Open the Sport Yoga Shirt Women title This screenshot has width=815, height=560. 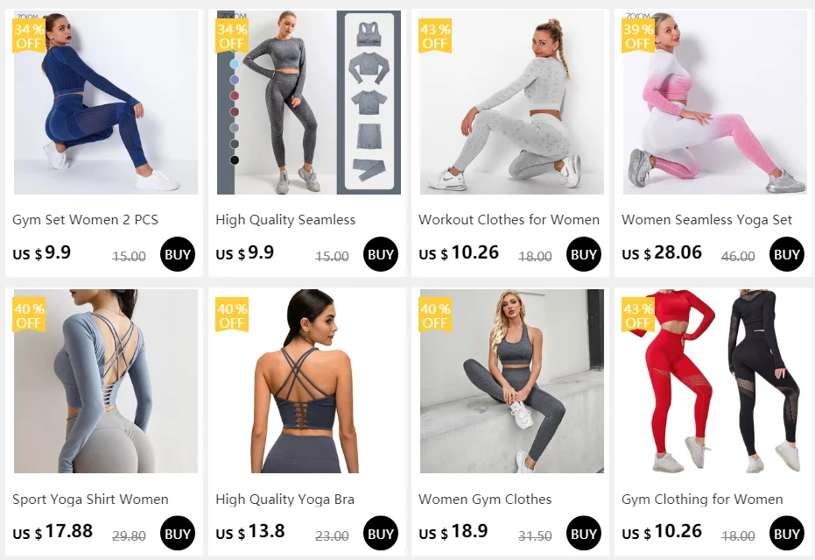click(90, 500)
